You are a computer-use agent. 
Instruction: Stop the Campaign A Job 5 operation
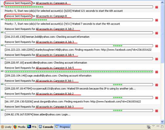pyautogui.click(x=156, y=72)
